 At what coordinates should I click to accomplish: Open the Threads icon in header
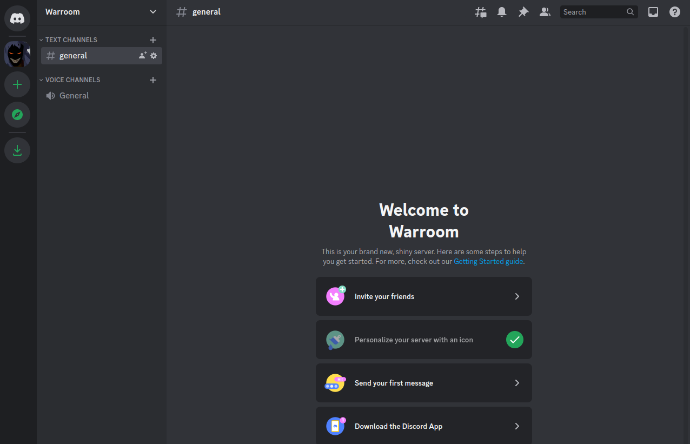point(480,12)
